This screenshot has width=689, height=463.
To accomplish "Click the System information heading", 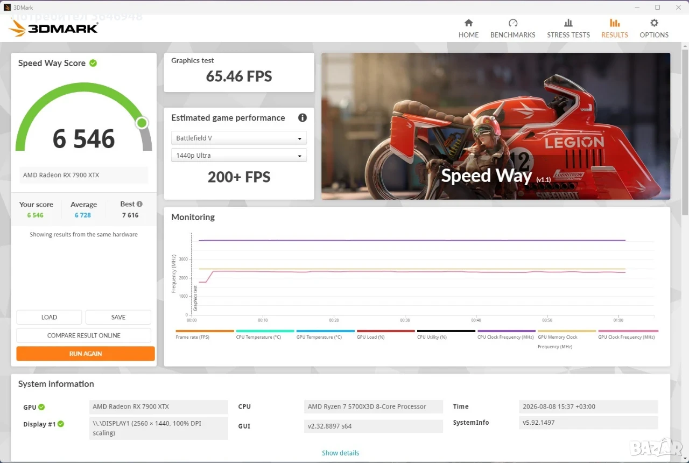I will click(56, 384).
